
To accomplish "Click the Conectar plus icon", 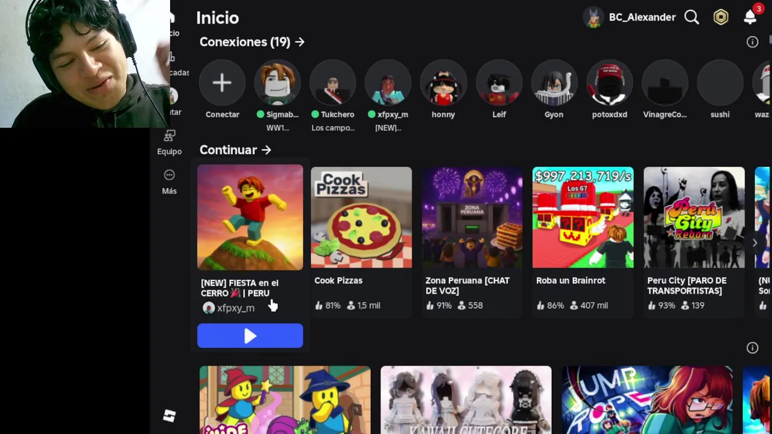I will coord(222,83).
